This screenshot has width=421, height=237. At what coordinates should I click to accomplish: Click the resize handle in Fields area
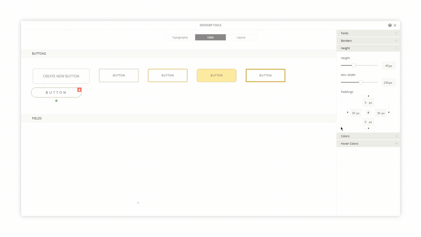(x=138, y=202)
